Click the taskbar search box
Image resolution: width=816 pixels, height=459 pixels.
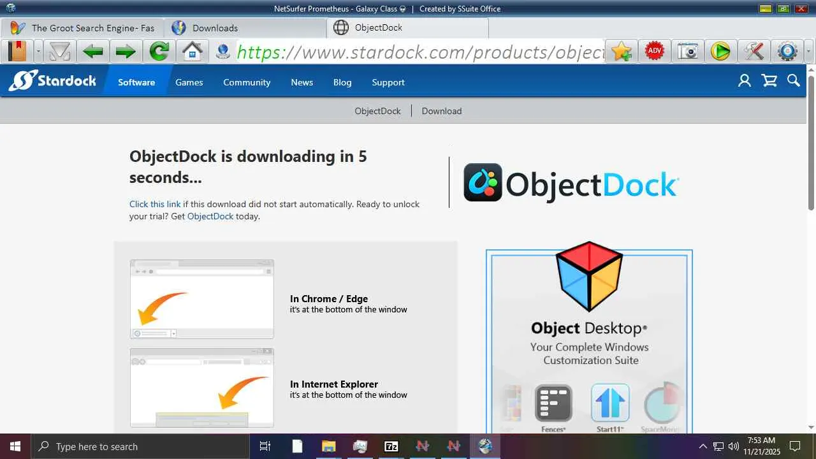click(x=140, y=446)
